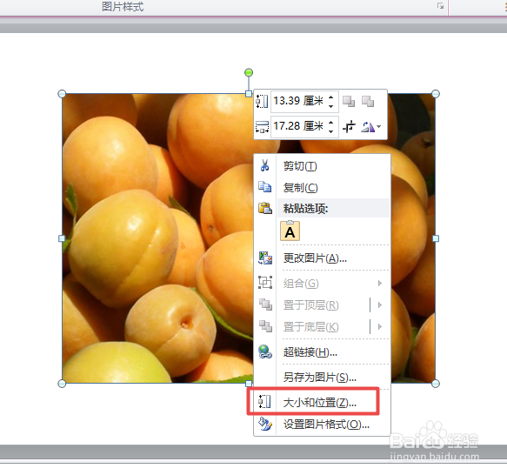Image resolution: width=507 pixels, height=475 pixels.
Task: Open the Picture Styles dialog launcher
Action: (440, 6)
